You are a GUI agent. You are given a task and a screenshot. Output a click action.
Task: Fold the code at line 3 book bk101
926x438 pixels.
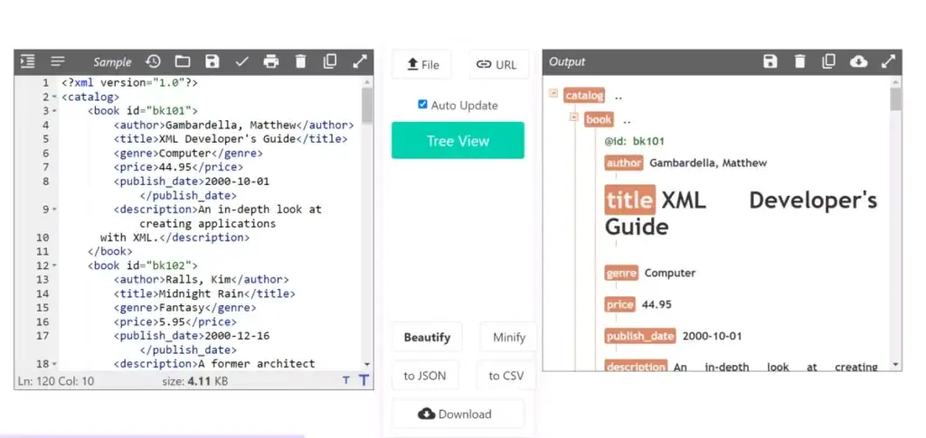[x=54, y=111]
